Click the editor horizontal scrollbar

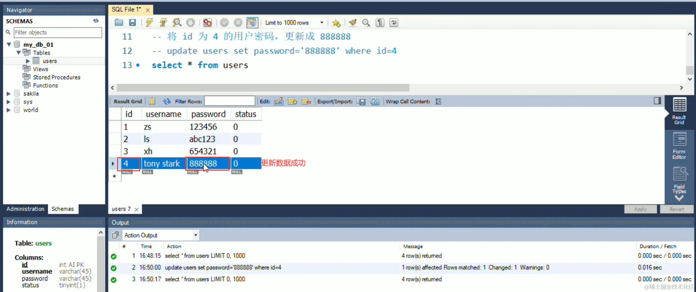pyautogui.click(x=263, y=88)
